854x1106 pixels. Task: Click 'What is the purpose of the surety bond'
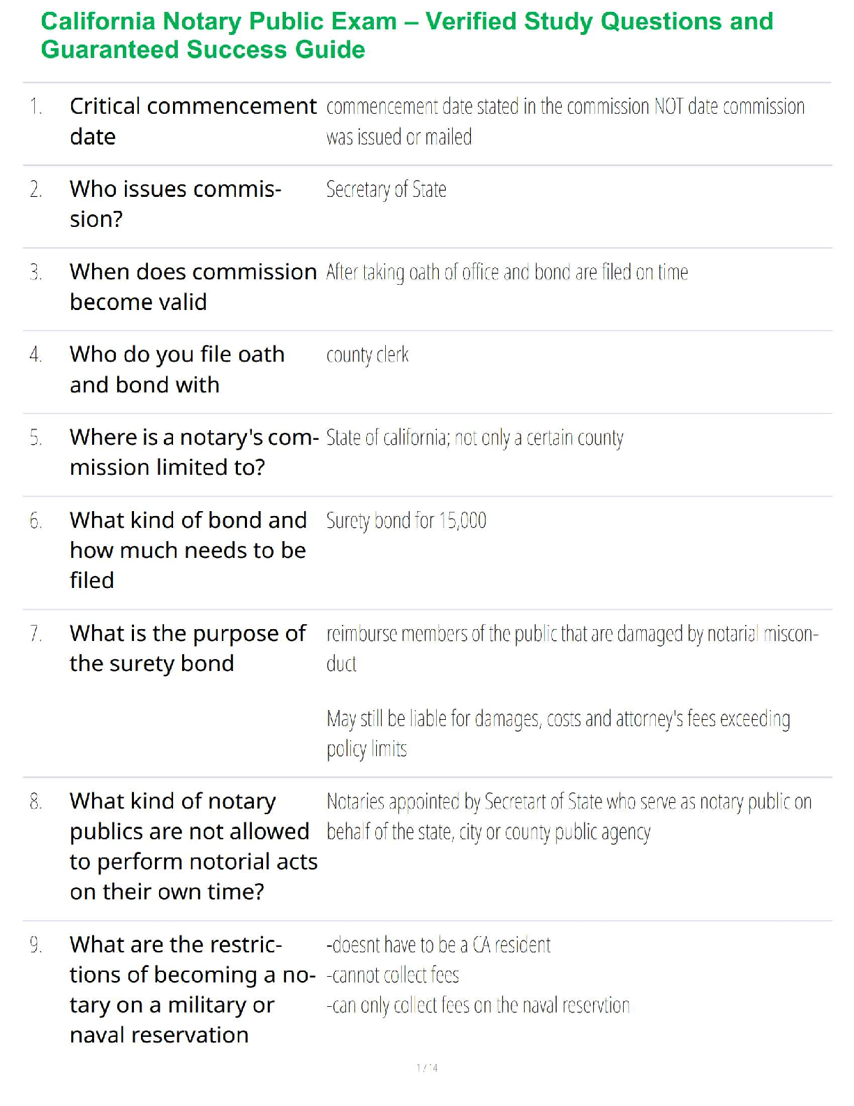click(188, 648)
